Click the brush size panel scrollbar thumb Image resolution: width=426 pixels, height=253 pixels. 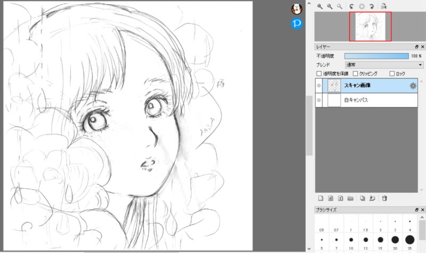[422, 230]
